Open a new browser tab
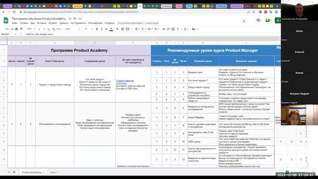 277,6
